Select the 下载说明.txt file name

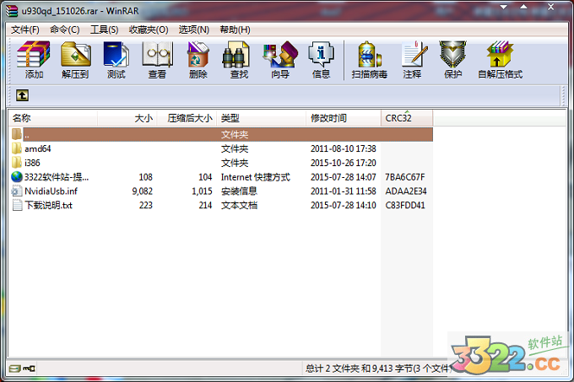click(x=48, y=205)
